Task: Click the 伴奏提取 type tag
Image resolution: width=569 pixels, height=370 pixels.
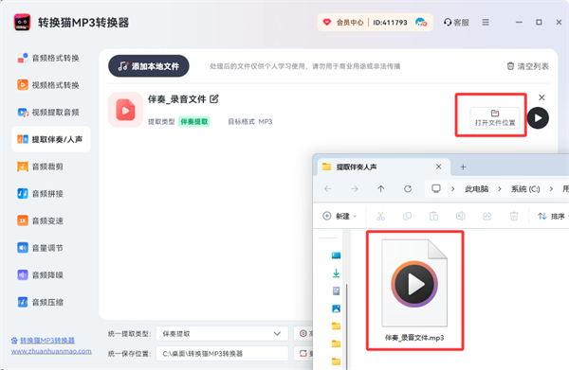Action: click(x=194, y=122)
